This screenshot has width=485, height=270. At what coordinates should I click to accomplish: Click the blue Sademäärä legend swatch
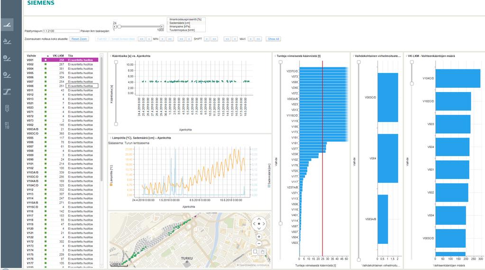tap(269, 186)
